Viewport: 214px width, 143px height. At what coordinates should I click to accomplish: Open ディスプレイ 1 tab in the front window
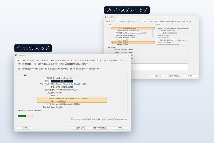pyautogui.click(x=27, y=60)
